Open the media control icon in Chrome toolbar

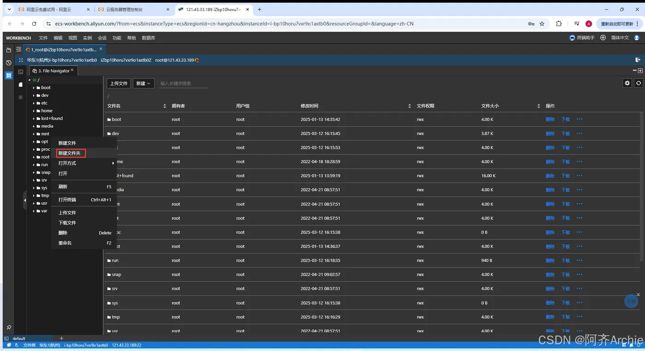point(576,24)
